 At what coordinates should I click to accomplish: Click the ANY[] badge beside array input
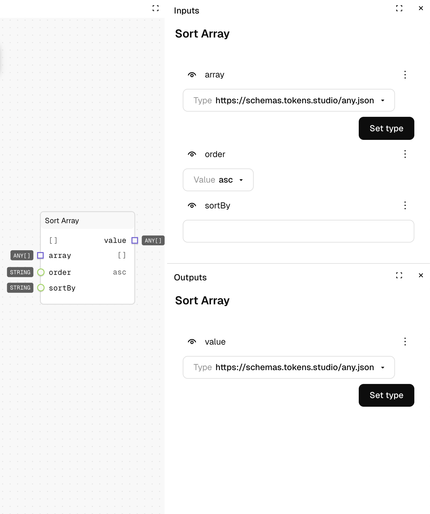tap(22, 255)
